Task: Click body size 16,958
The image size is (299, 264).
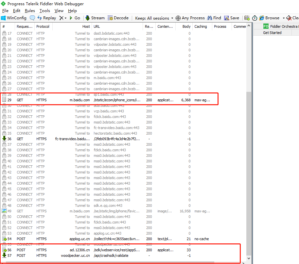Action: coord(185,211)
